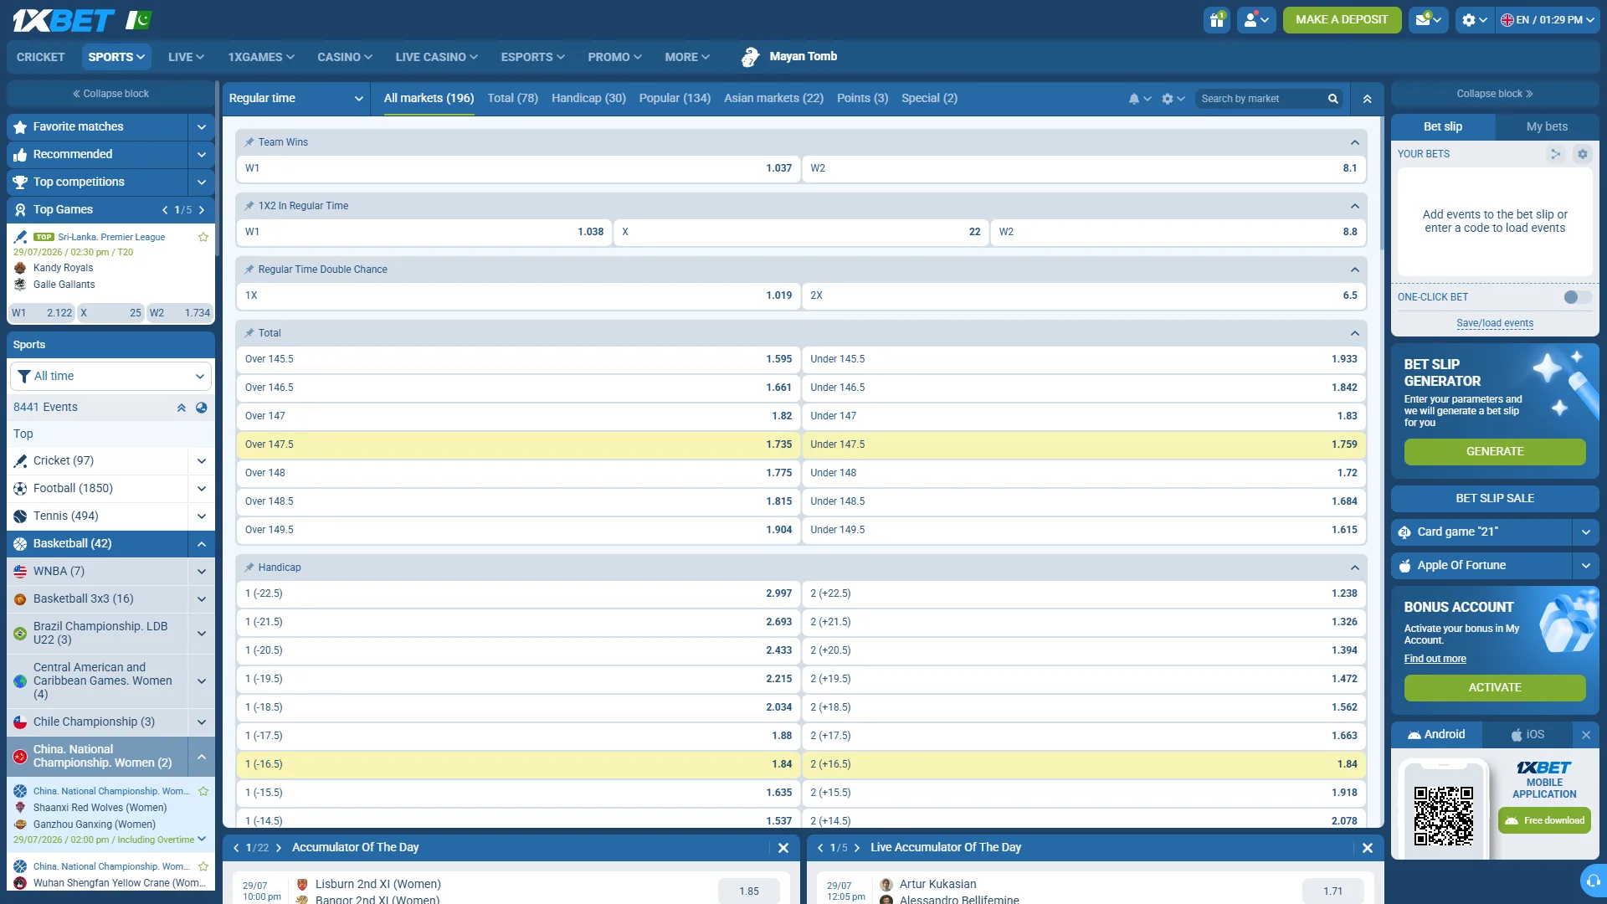Select Under 148.5 odds 1.684
The width and height of the screenshot is (1607, 904).
pos(1084,501)
